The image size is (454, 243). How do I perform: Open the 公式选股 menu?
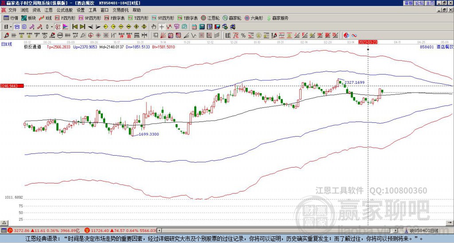point(65,10)
